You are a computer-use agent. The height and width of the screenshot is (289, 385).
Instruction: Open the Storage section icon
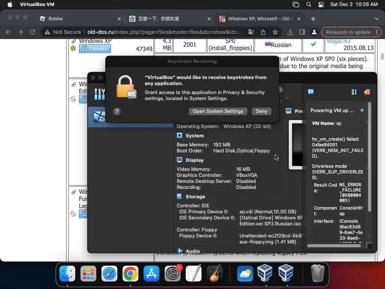tap(179, 196)
